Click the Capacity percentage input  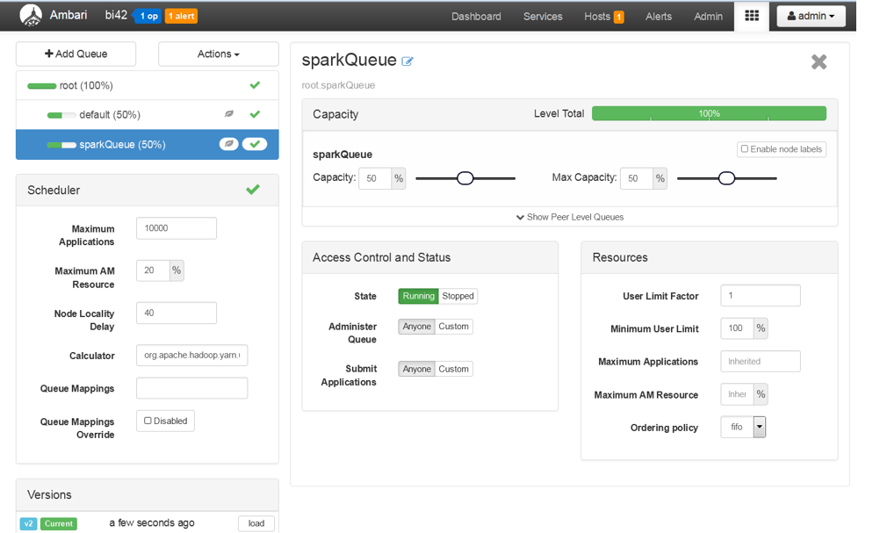pyautogui.click(x=375, y=178)
